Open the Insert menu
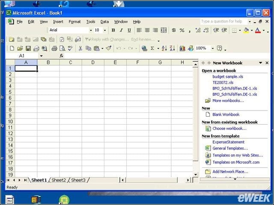Screen dimensions: 274x205 58,22
